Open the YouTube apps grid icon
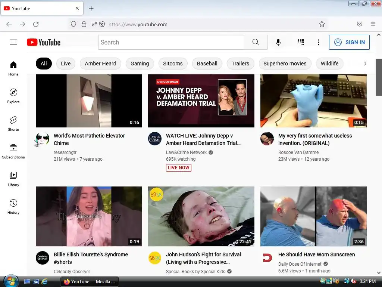This screenshot has width=382, height=287. [301, 42]
